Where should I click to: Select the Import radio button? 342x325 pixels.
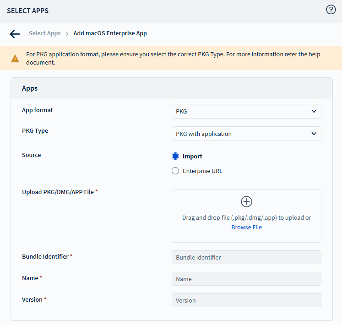tap(175, 156)
